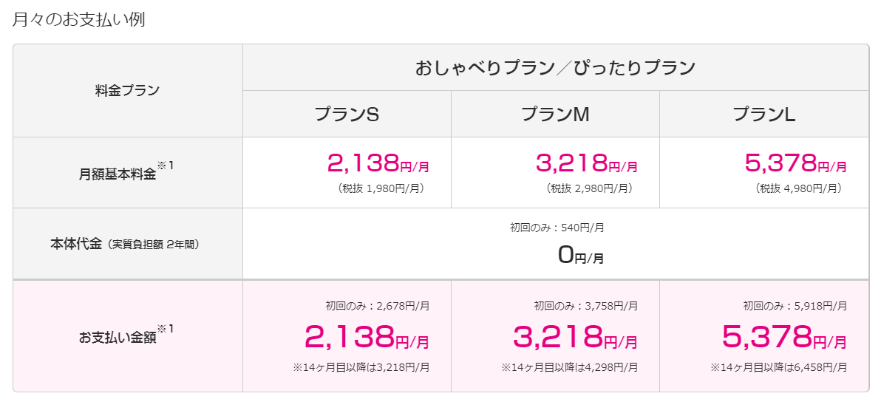Click the プランL column header

[x=764, y=114]
